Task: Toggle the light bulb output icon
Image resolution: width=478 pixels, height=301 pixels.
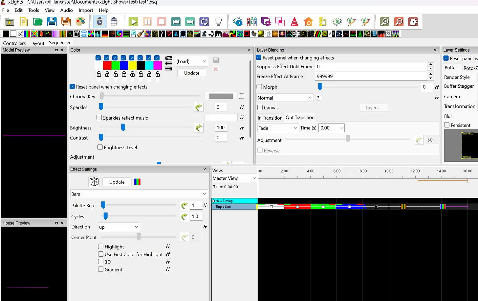Action: (218, 22)
